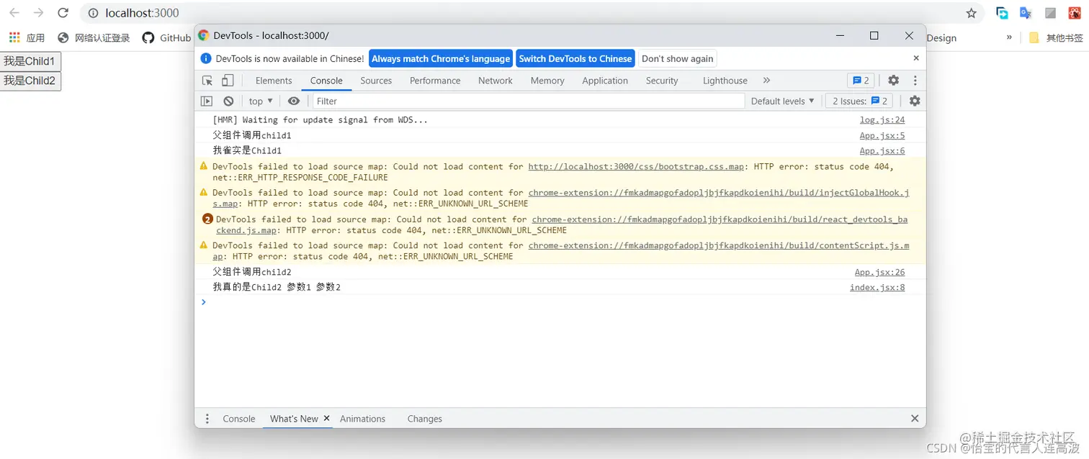The image size is (1089, 459).
Task: Open the App.jsx:5 source link
Action: tap(882, 135)
